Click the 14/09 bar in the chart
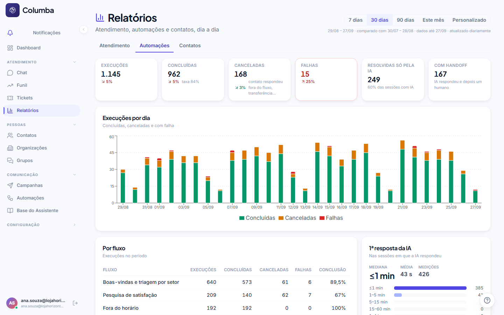 pyautogui.click(x=317, y=173)
